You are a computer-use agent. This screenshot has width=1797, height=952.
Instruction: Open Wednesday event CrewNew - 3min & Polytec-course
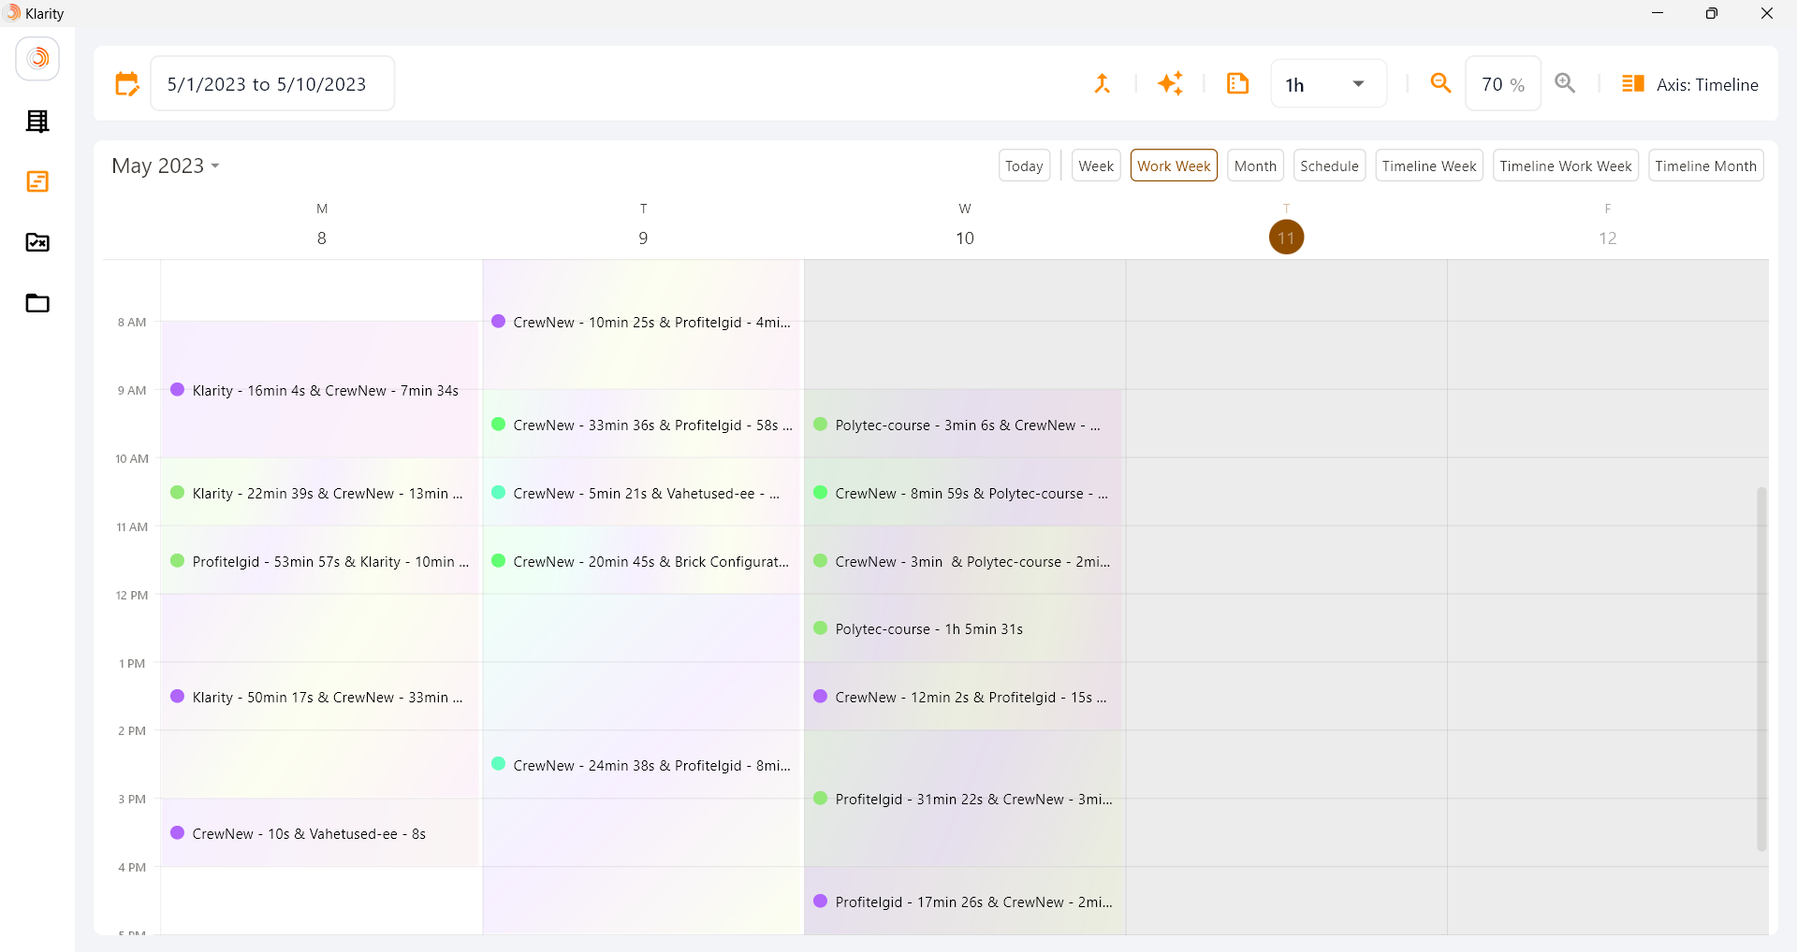click(x=964, y=561)
